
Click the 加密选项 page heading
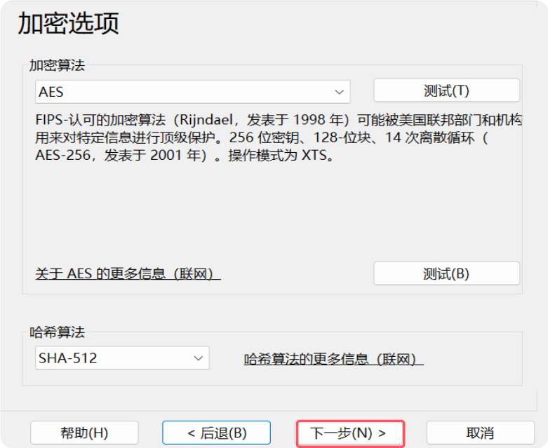coord(68,23)
